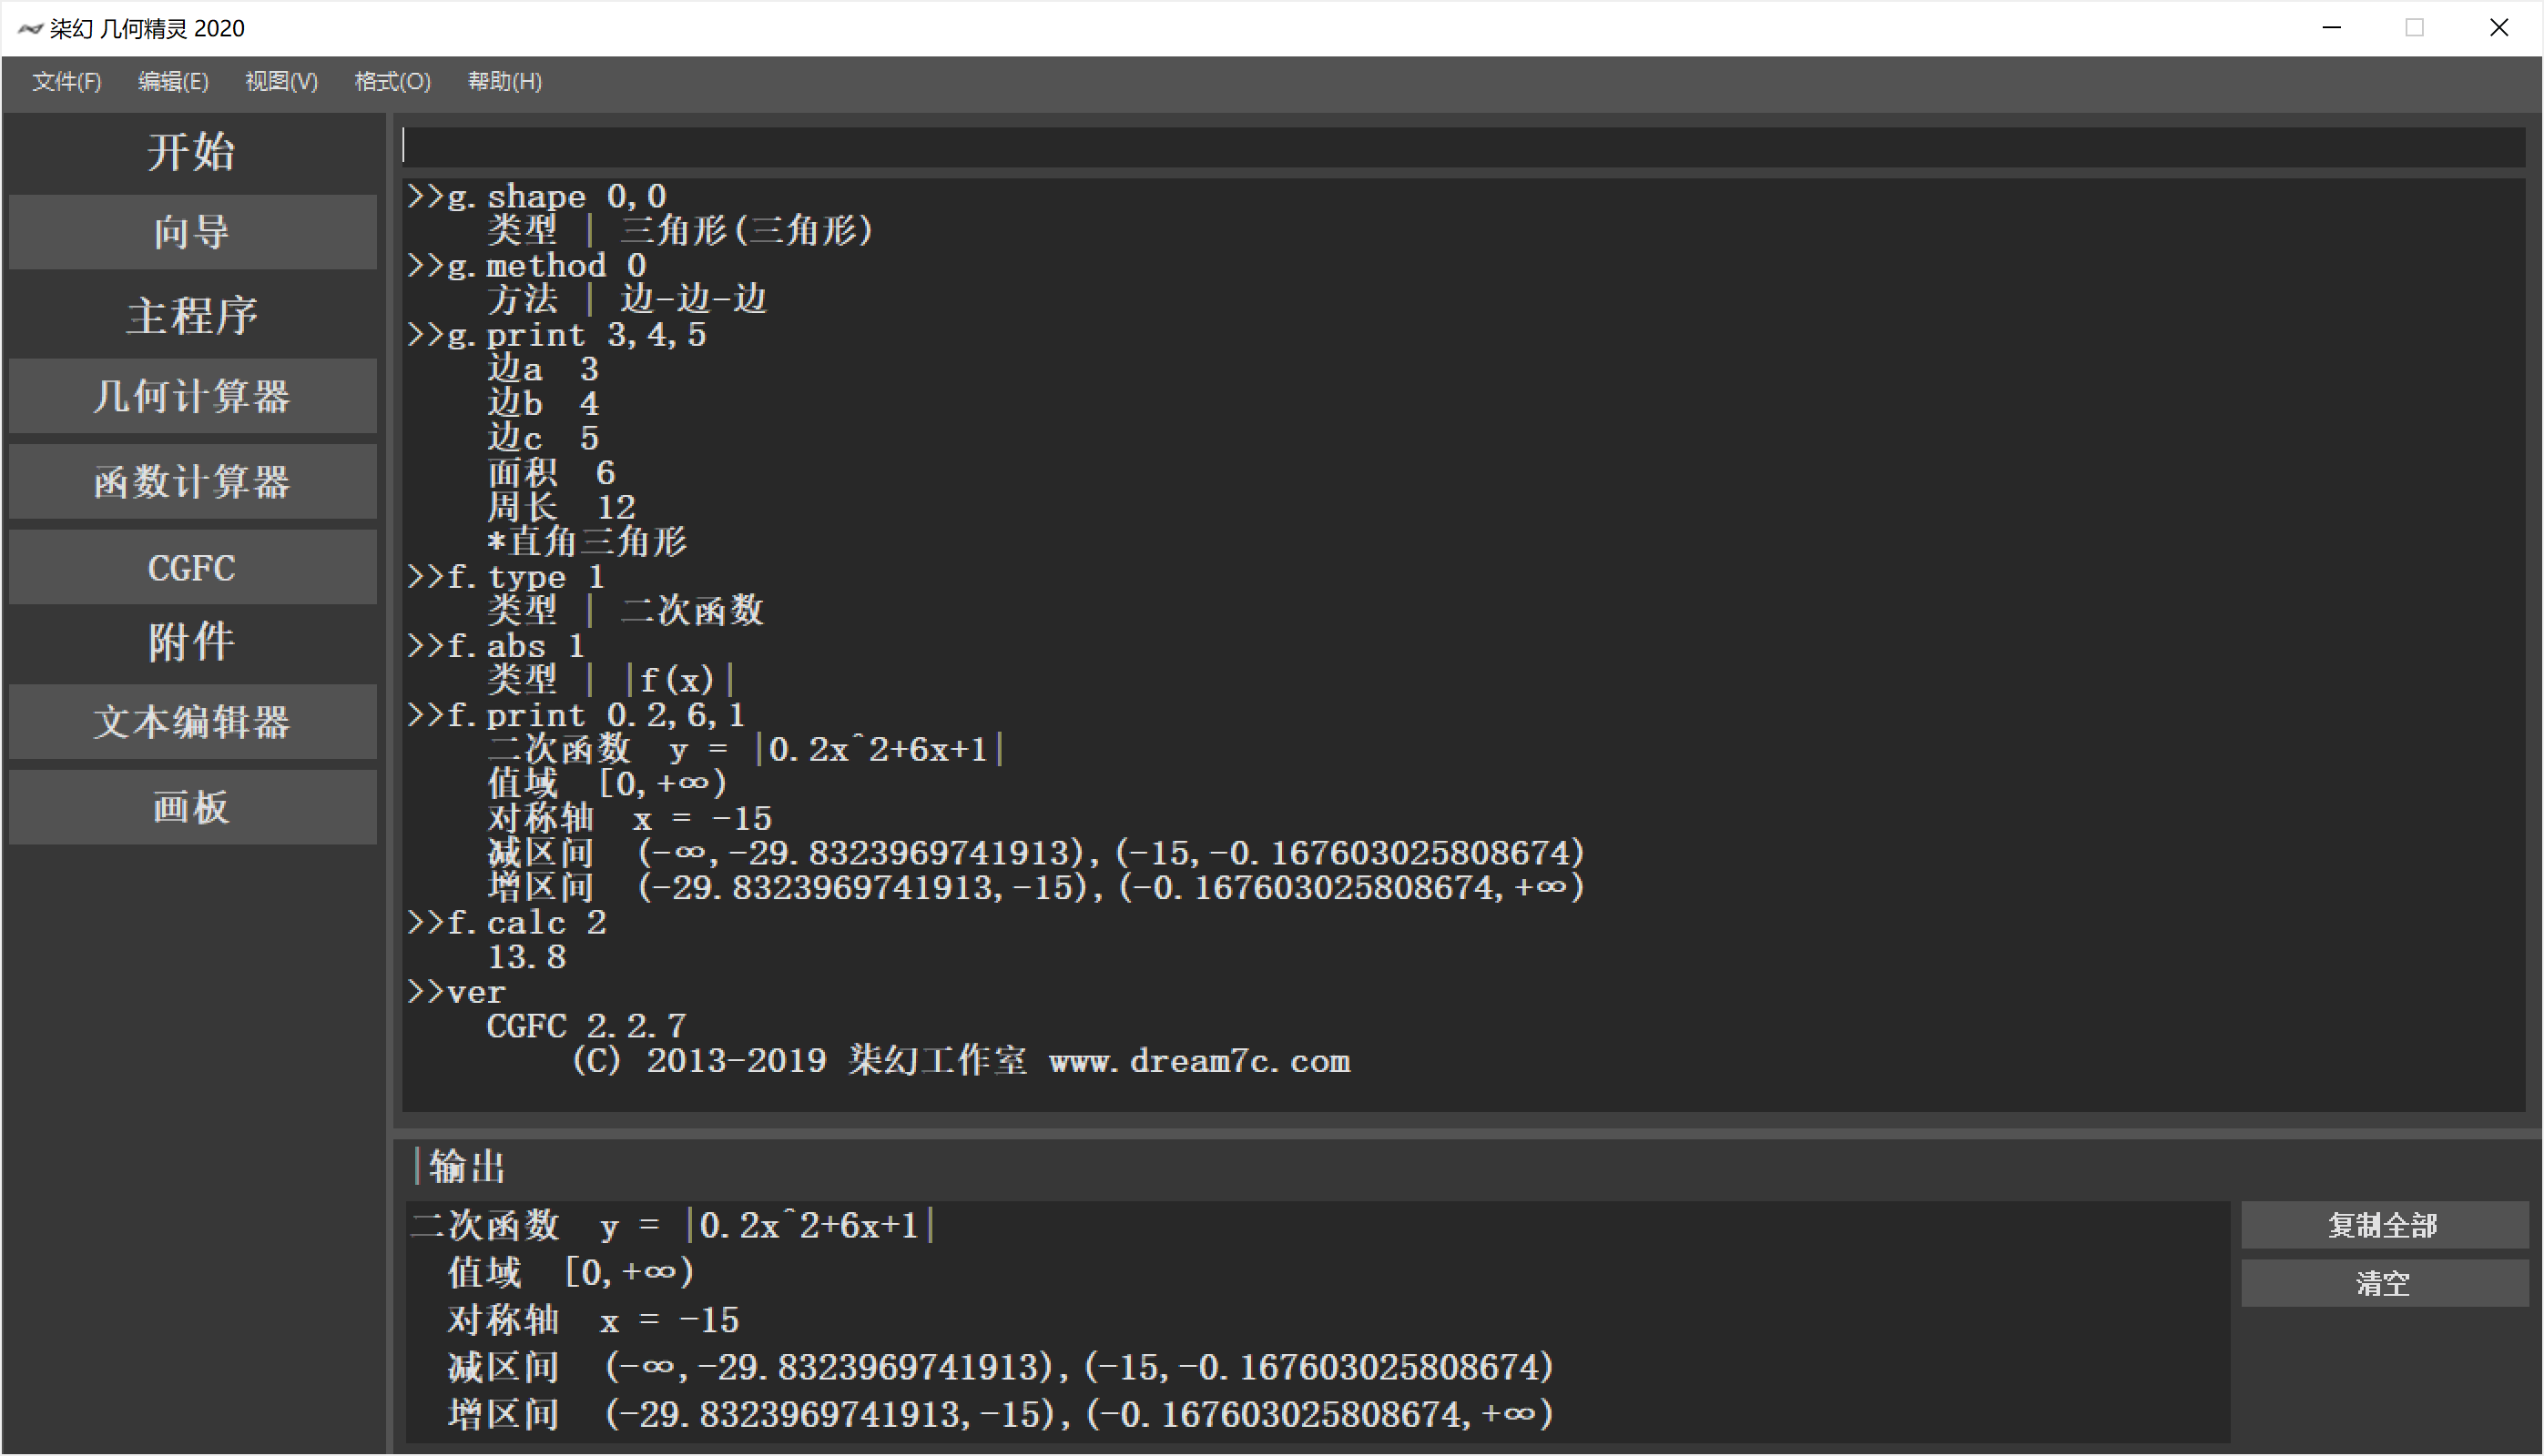Click the version text 'CGFC 2.2.7'
This screenshot has height=1456, width=2544.
pos(586,1026)
